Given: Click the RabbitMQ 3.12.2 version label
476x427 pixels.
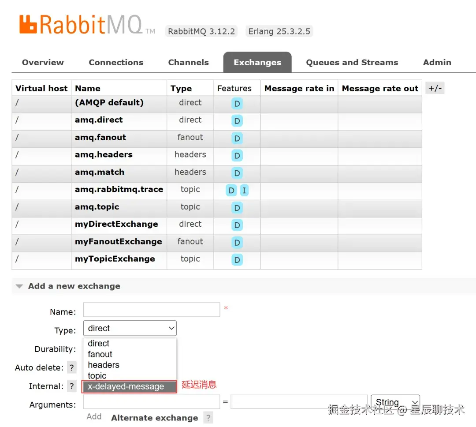Looking at the screenshot, I should [201, 31].
